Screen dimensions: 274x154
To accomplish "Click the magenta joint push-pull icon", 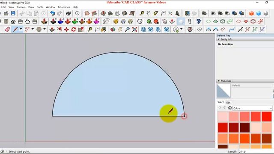I will point(96,21).
